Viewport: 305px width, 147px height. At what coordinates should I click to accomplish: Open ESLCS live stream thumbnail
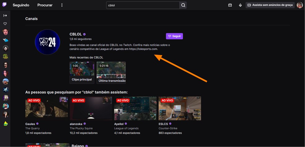coord(180,108)
